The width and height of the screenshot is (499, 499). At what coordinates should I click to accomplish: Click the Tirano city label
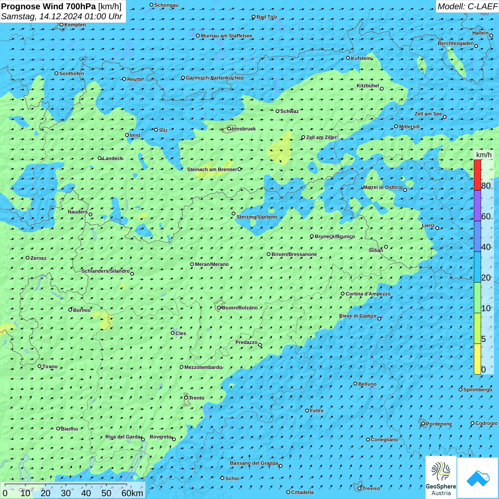pos(50,366)
